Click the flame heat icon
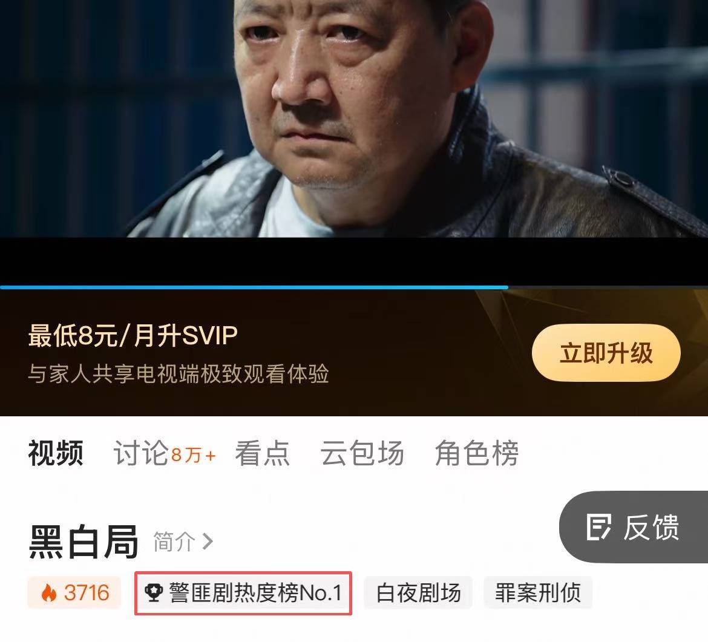Viewport: 708px width, 642px height. pos(49,593)
